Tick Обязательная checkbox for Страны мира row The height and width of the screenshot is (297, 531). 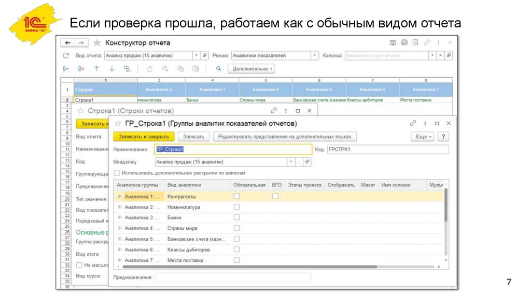[236, 228]
